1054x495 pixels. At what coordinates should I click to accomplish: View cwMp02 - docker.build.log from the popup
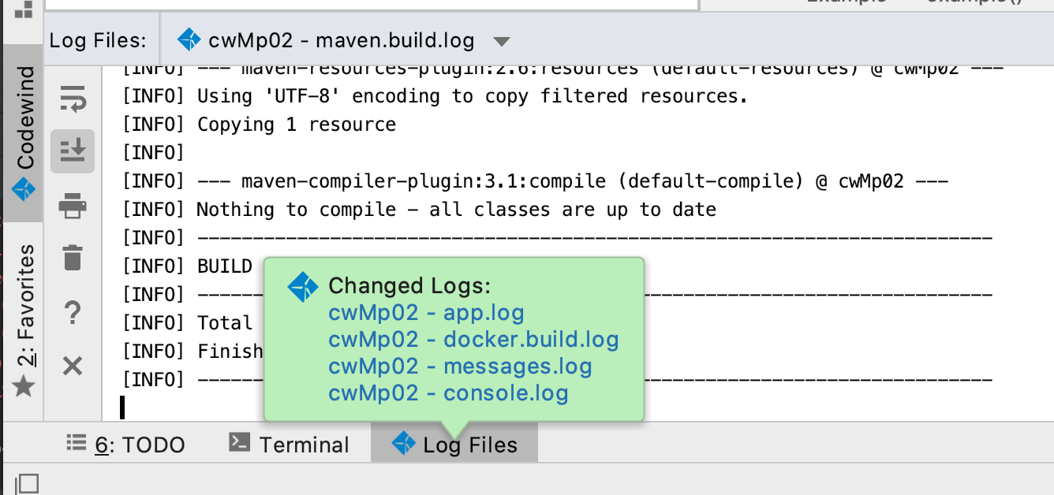point(474,339)
